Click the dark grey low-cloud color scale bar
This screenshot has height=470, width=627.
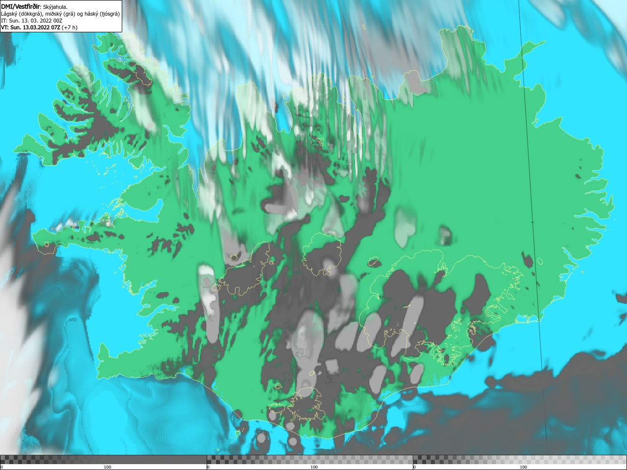[103, 459]
